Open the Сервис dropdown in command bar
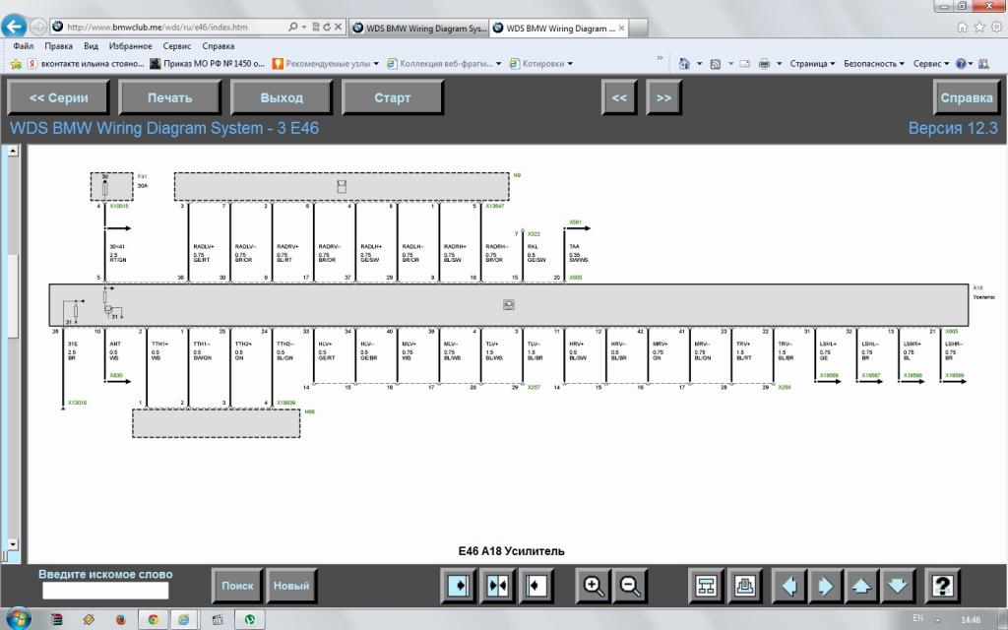 click(931, 64)
